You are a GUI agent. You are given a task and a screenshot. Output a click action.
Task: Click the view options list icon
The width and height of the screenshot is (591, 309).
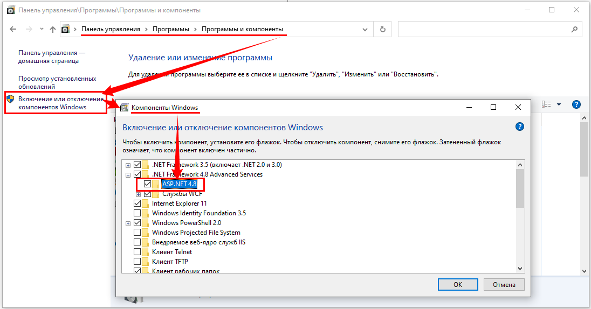pos(546,104)
